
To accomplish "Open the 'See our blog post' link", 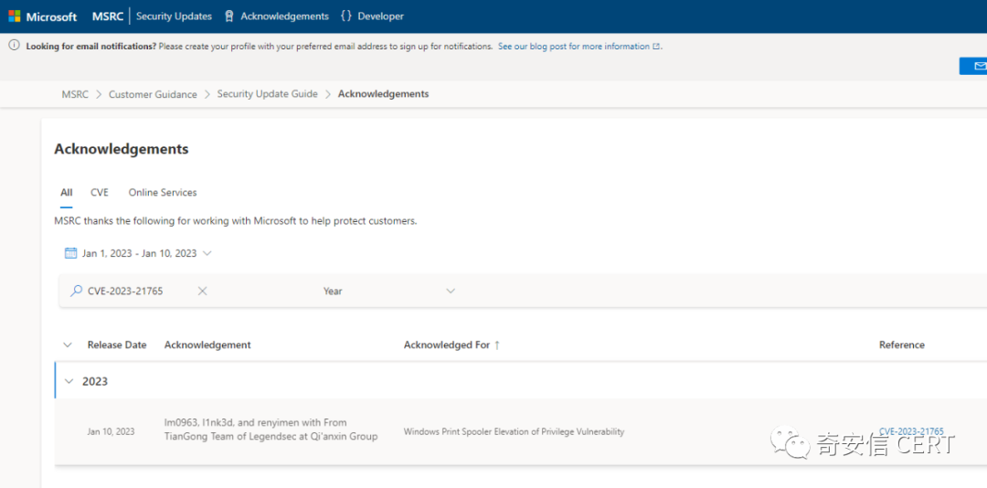I will 573,47.
